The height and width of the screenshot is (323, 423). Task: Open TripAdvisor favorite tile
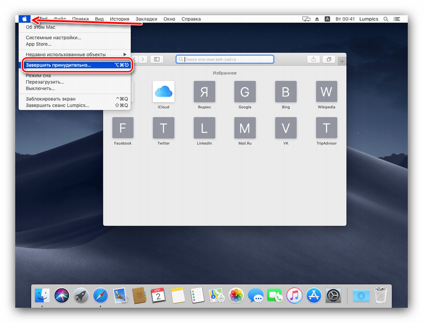tap(326, 128)
